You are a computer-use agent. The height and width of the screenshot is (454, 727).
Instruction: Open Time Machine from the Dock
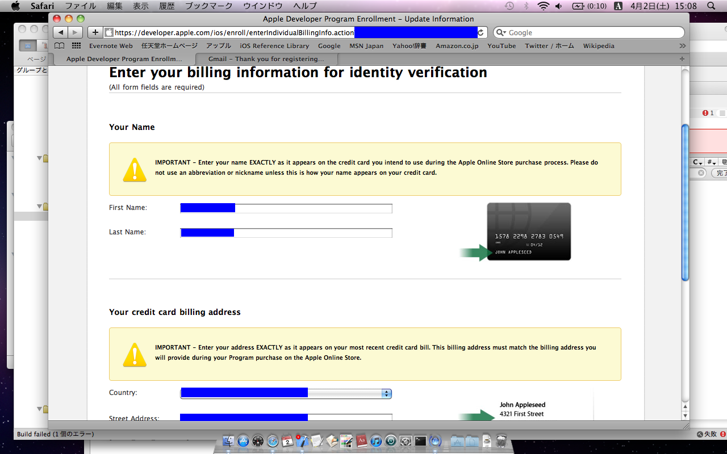tap(391, 441)
